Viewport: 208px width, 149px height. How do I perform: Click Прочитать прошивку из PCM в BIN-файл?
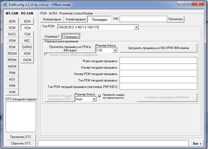[70, 49]
